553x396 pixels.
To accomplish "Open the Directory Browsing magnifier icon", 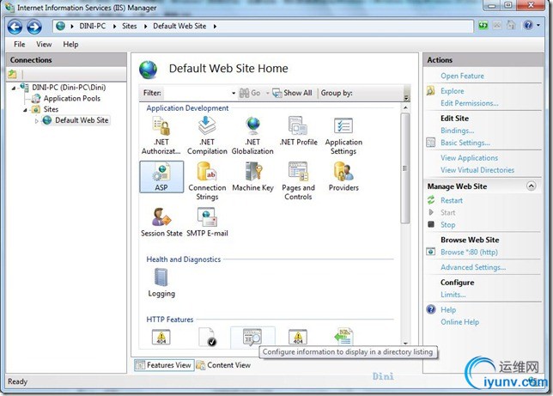I will (x=252, y=337).
